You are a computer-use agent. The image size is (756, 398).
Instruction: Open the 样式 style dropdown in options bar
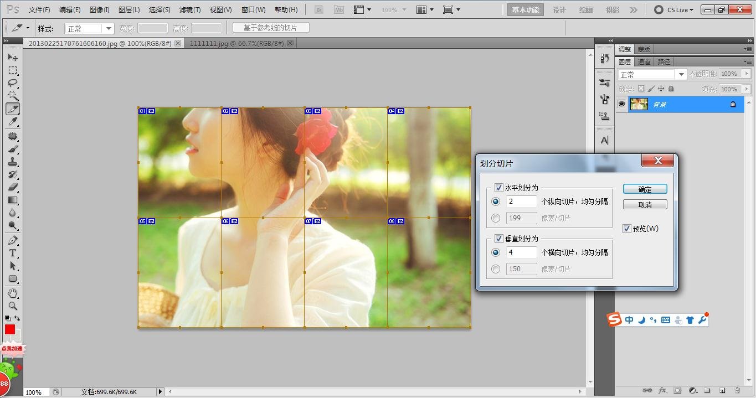pos(89,28)
